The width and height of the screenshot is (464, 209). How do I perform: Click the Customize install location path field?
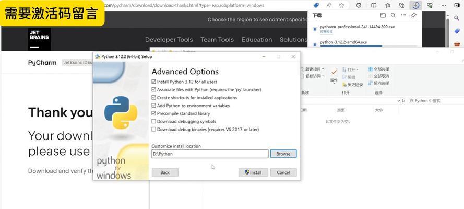(x=210, y=154)
